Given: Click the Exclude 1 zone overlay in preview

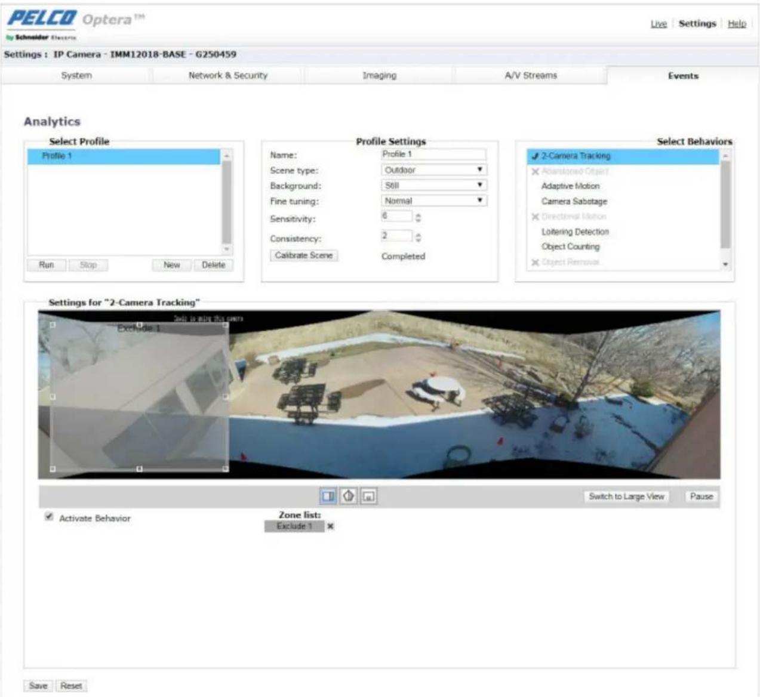Looking at the screenshot, I should (139, 397).
